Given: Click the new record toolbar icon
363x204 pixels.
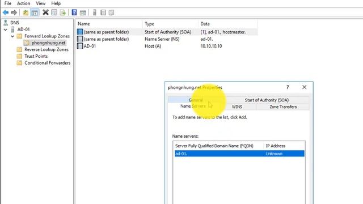Looking at the screenshot, I should (x=103, y=12).
